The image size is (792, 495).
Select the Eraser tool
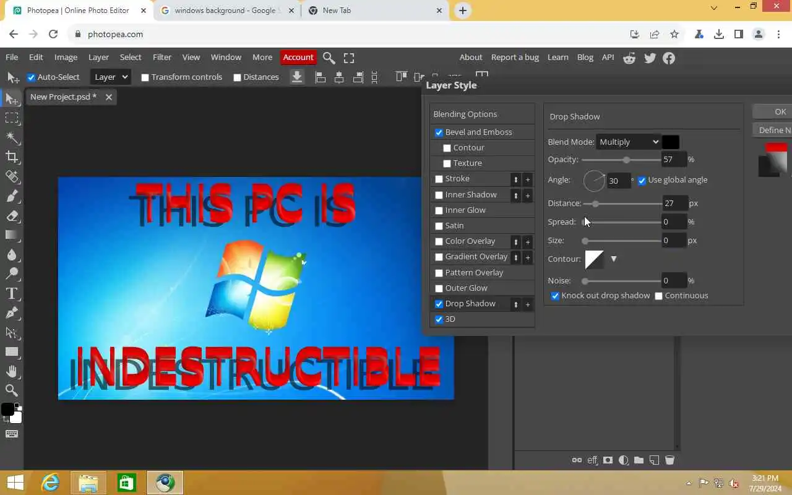pyautogui.click(x=12, y=216)
